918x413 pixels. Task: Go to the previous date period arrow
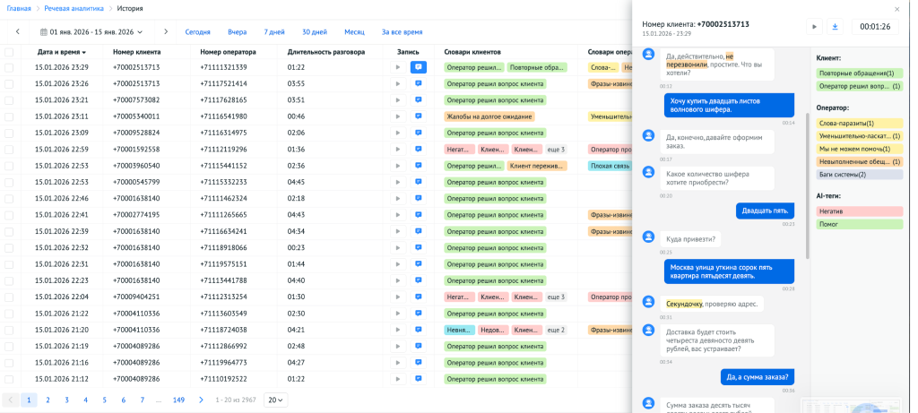coord(17,32)
